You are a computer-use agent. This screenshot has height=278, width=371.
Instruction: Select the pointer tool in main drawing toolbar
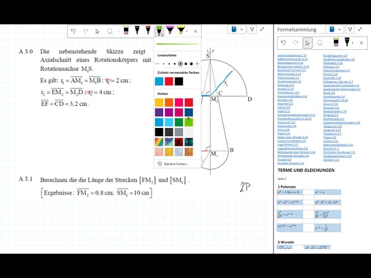(x=97, y=31)
